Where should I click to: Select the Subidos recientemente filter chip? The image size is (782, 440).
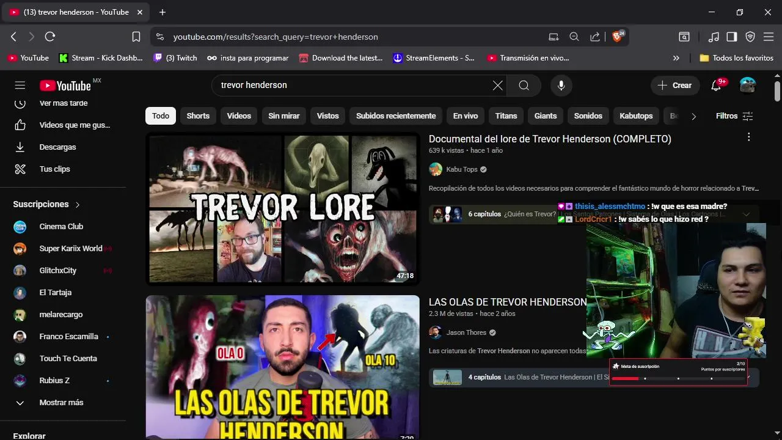click(x=396, y=116)
